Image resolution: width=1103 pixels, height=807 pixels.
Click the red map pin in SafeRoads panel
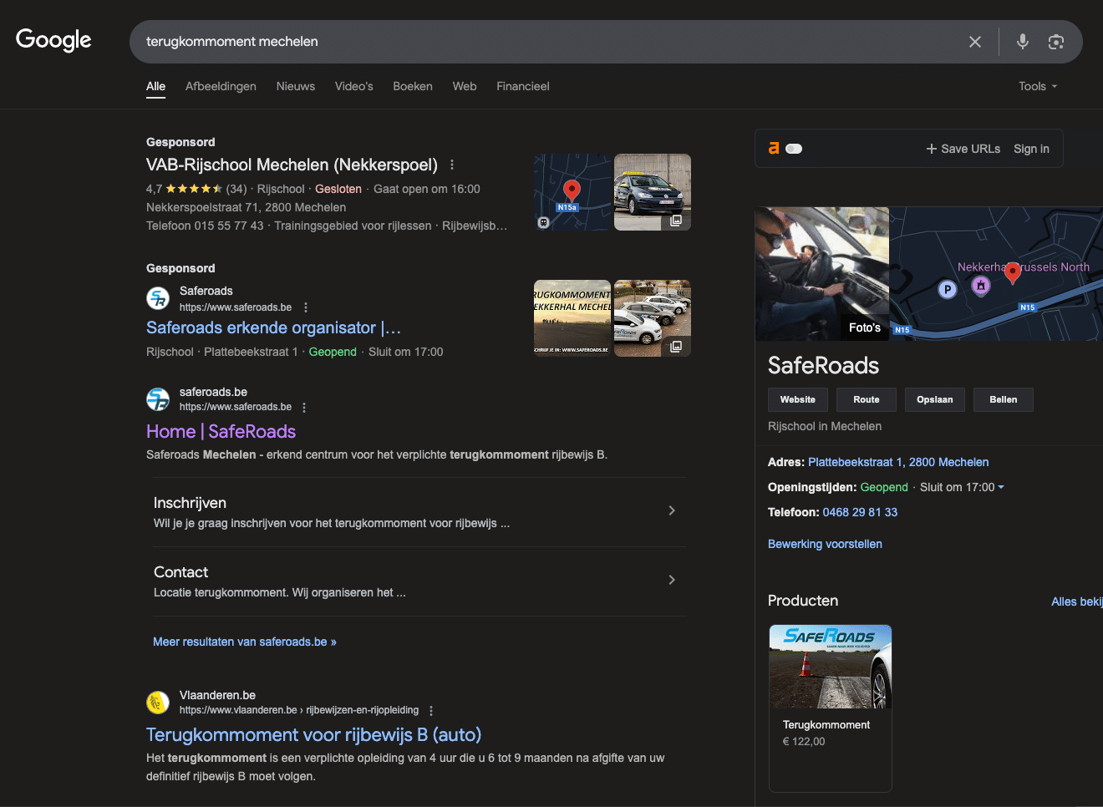coord(1013,272)
